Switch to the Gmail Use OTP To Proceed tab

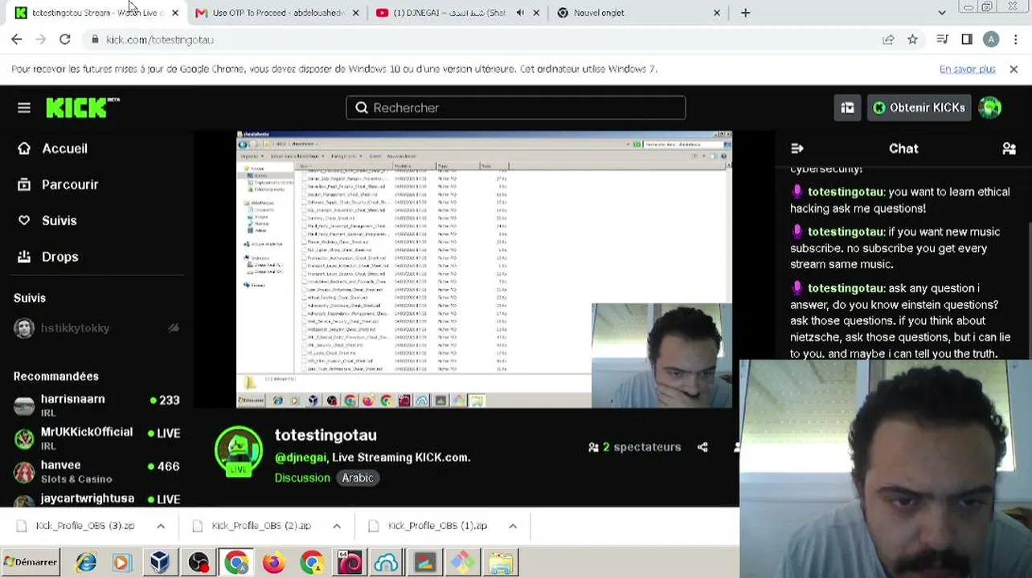pos(276,13)
